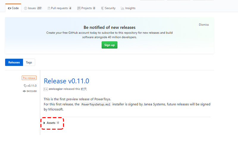Click the Assets count badge showing 4
Viewport: 238px width, 145px height.
pyautogui.click(x=58, y=123)
